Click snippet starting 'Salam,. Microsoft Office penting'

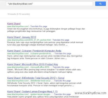pyautogui.click(x=44, y=71)
